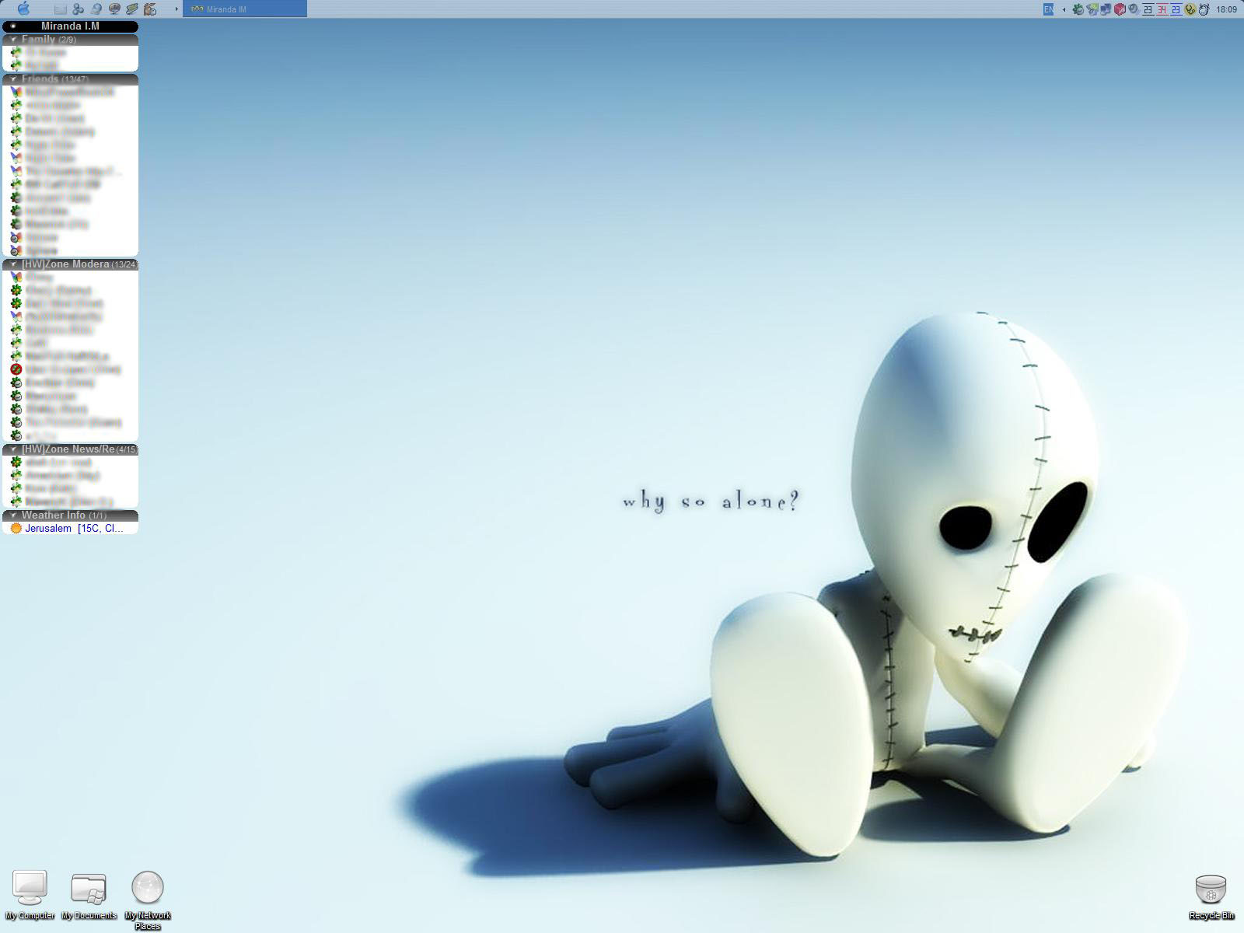Expand the quick launch overflow arrow

click(176, 9)
